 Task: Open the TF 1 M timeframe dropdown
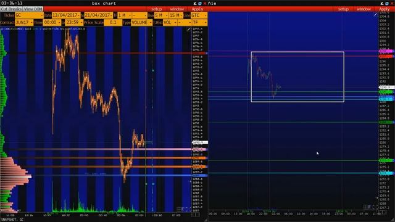coord(125,15)
